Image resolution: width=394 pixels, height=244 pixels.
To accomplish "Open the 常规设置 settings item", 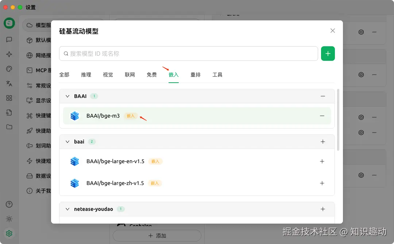I will 38,86.
